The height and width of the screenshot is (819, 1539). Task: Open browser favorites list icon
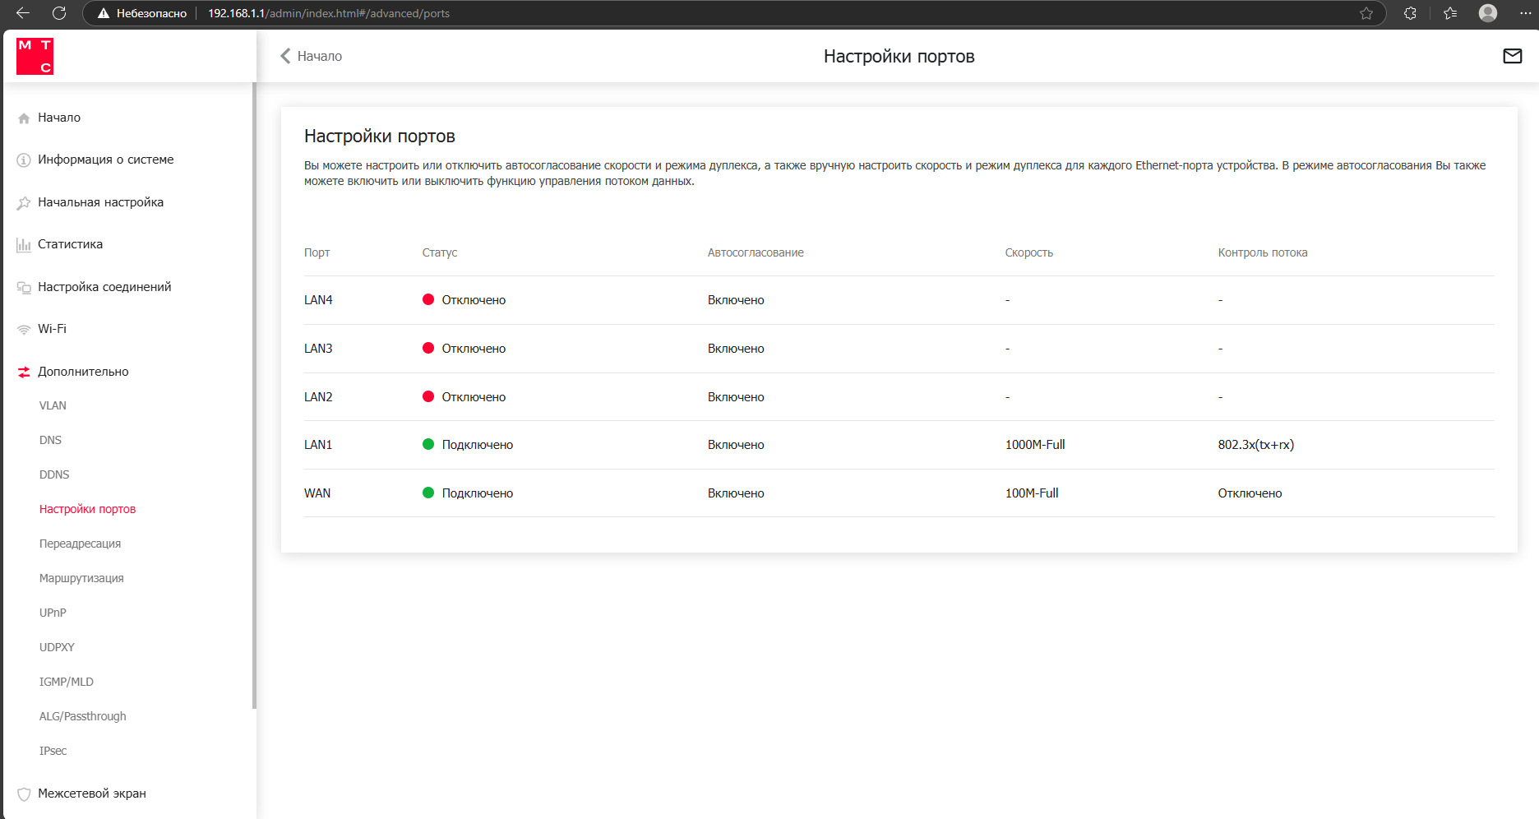tap(1450, 13)
